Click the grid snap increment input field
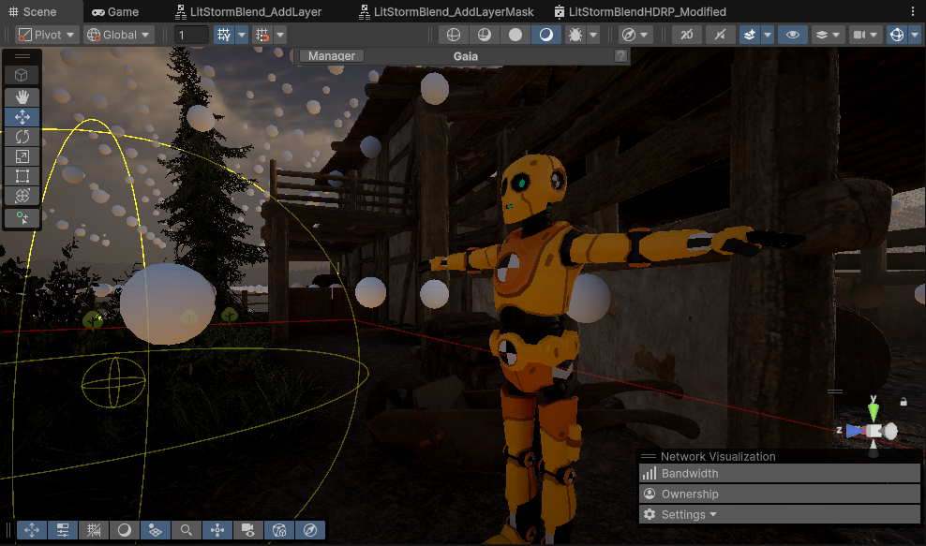Image resolution: width=926 pixels, height=546 pixels. pos(191,35)
